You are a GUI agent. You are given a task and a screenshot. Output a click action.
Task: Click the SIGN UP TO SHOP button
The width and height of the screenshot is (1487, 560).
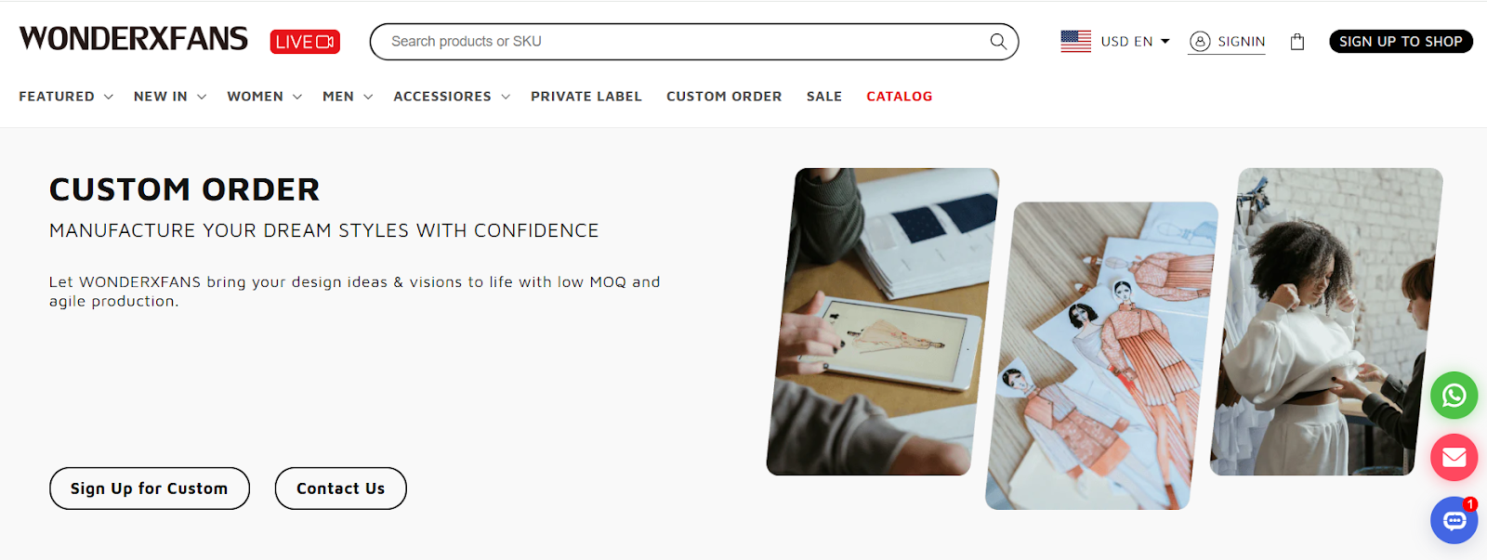click(1401, 41)
